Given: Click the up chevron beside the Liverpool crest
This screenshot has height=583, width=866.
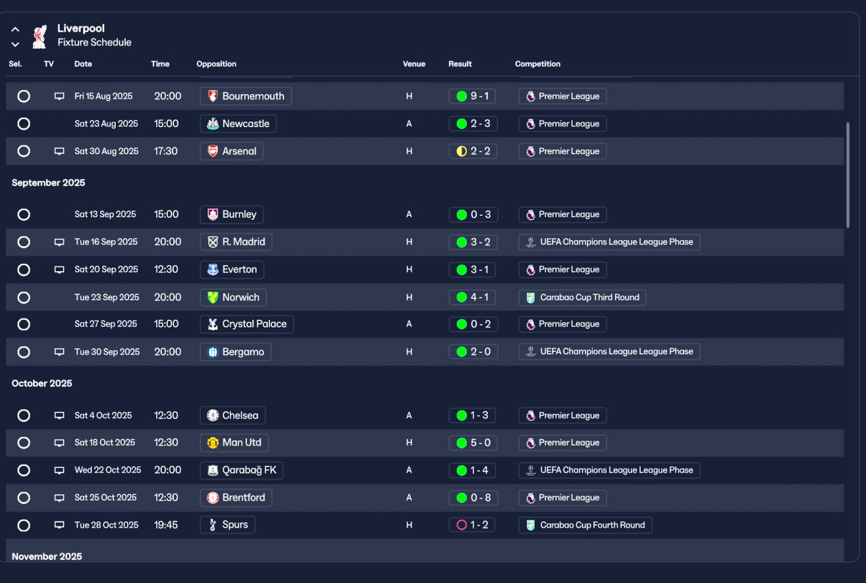Looking at the screenshot, I should (15, 30).
